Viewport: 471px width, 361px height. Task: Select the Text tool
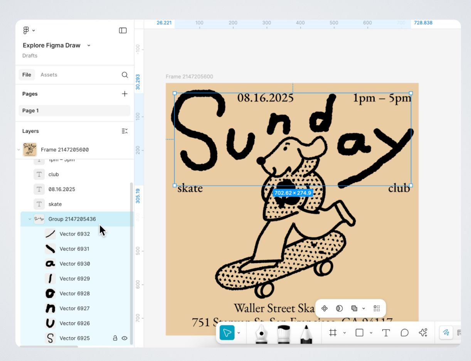click(x=386, y=333)
